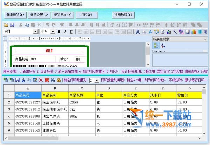The image size is (210, 145).
Task: Open the 小五 font size dropdown
Action: point(53,32)
